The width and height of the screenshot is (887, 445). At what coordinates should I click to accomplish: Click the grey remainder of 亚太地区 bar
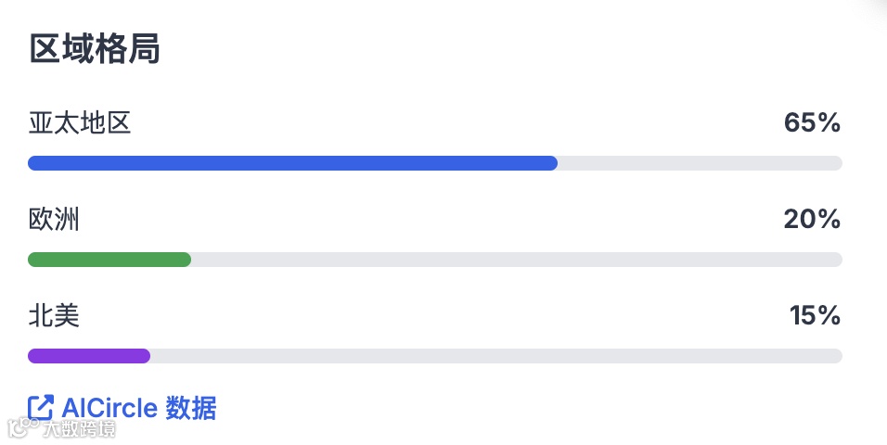tap(700, 163)
